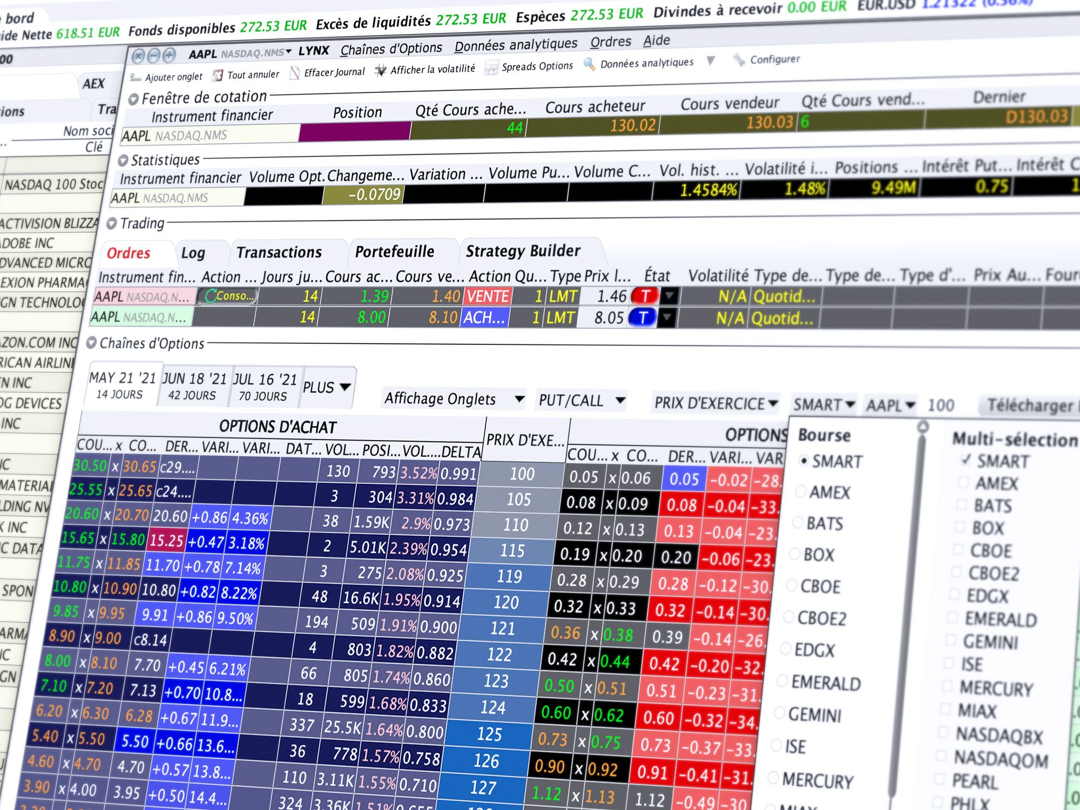Click the Ajouter onglet toolbar icon

pyautogui.click(x=136, y=78)
